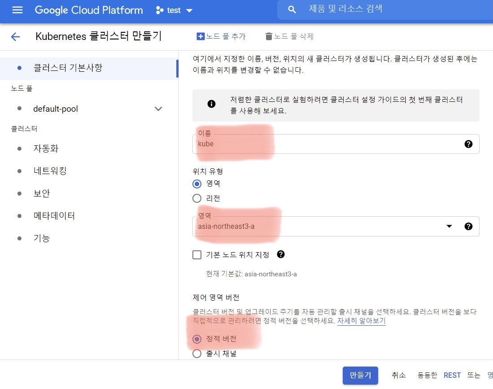This screenshot has width=493, height=389.
Task: Click the 이름 field containing kube
Action: click(x=336, y=144)
